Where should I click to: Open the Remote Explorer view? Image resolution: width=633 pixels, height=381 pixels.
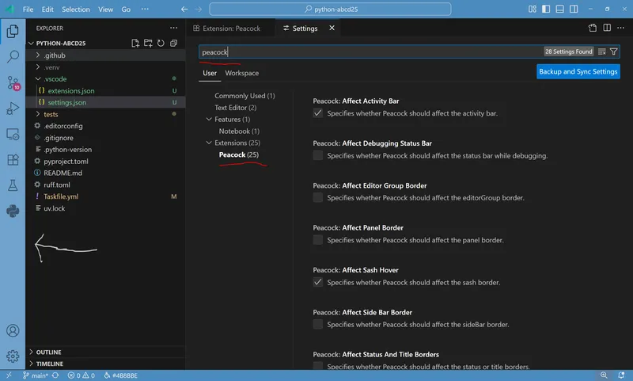(13, 134)
